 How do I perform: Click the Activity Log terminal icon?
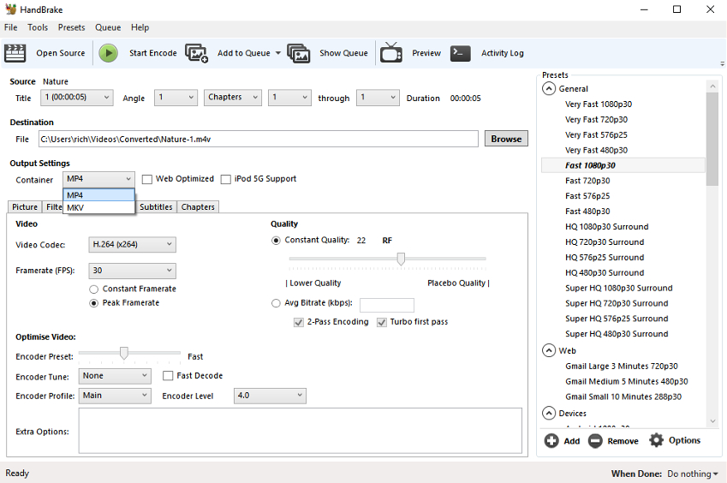coord(461,53)
